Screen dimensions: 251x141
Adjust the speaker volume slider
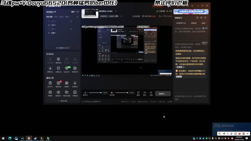(x=122, y=92)
